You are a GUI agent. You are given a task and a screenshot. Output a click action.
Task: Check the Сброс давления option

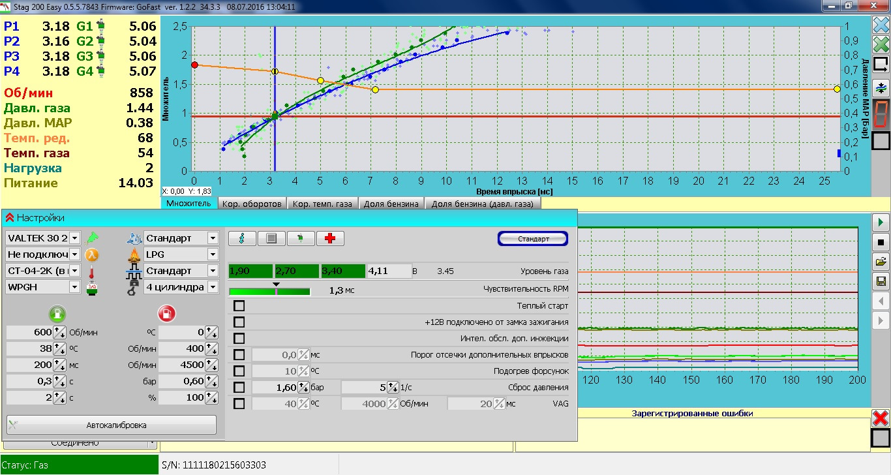click(239, 388)
